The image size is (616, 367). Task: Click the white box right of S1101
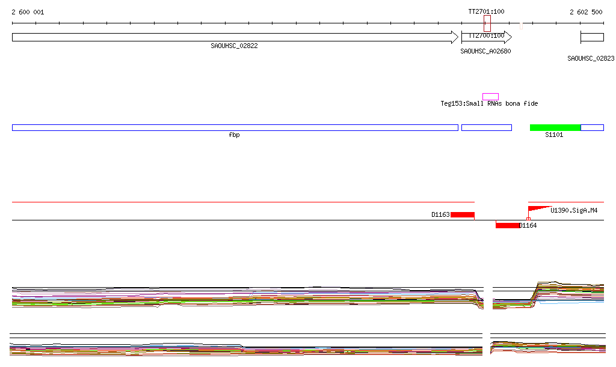tap(592, 127)
